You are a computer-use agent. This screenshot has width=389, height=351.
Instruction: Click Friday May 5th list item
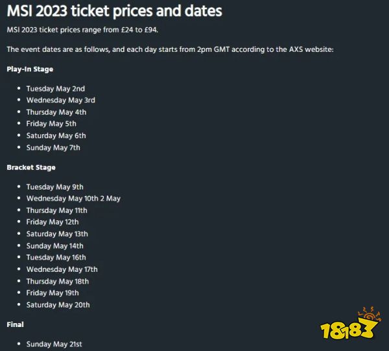(x=51, y=124)
